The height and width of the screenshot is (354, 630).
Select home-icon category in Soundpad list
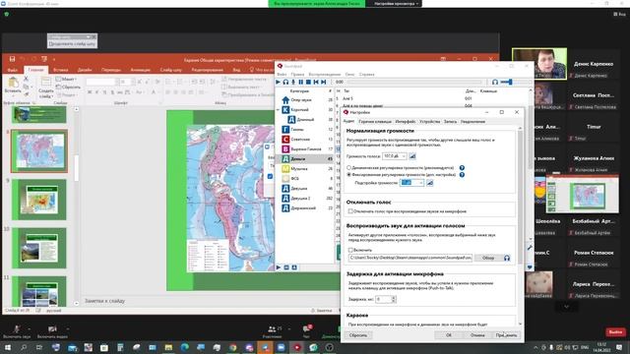point(305,100)
